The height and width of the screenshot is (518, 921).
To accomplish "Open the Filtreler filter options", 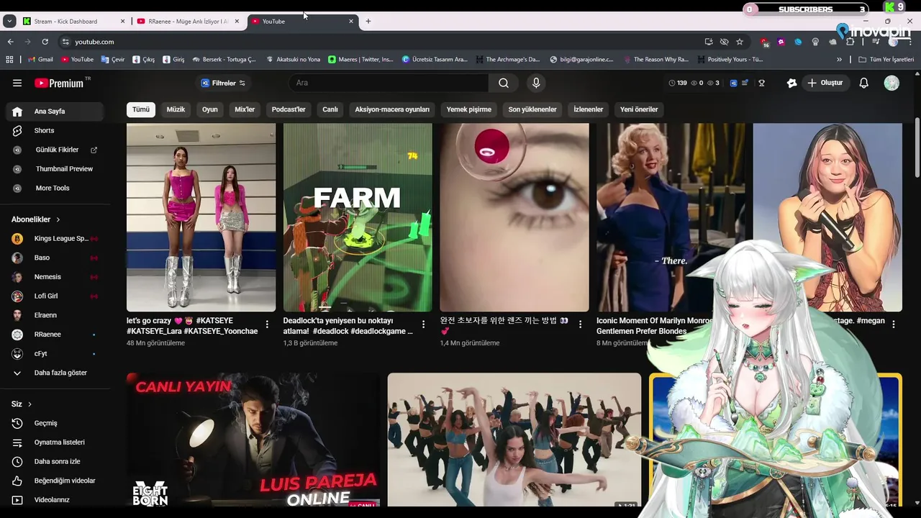I will click(223, 83).
